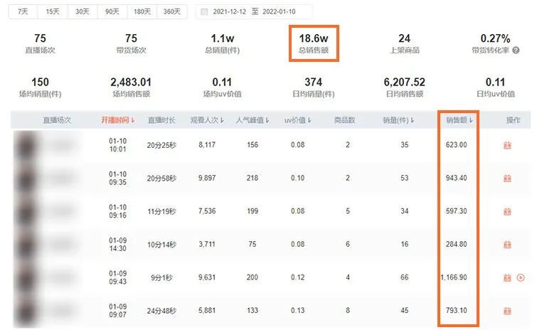The height and width of the screenshot is (330, 542).
Task: Open the blurred thumbnail of the 01-09 14:30 stream
Action: [26, 245]
